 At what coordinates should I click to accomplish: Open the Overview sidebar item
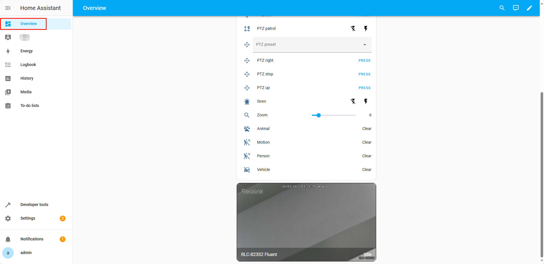pyautogui.click(x=36, y=24)
